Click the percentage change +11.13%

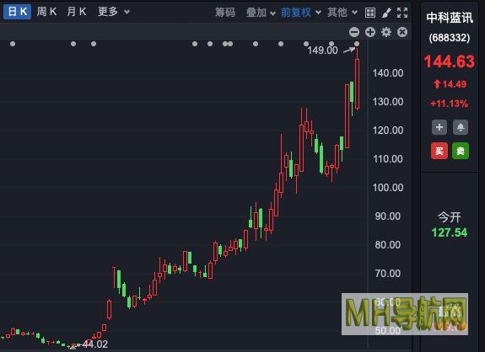449,104
